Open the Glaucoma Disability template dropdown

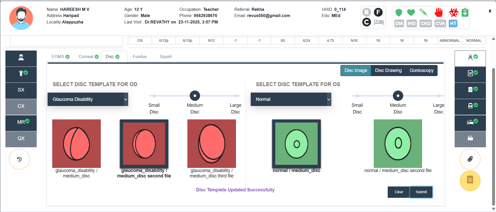(x=88, y=99)
